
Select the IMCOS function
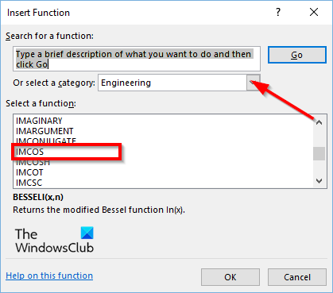click(29, 152)
